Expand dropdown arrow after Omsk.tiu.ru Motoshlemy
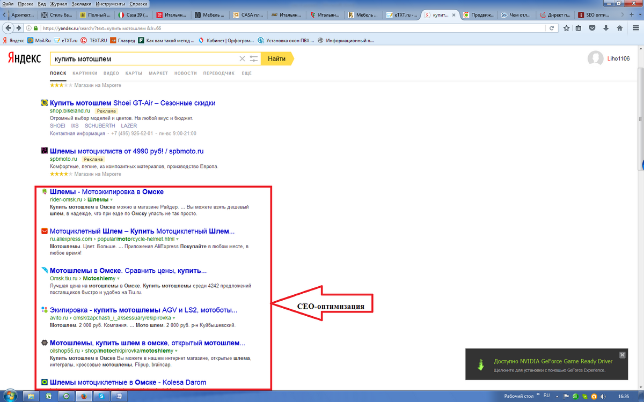Screen dimensions: 644x402 pos(118,279)
